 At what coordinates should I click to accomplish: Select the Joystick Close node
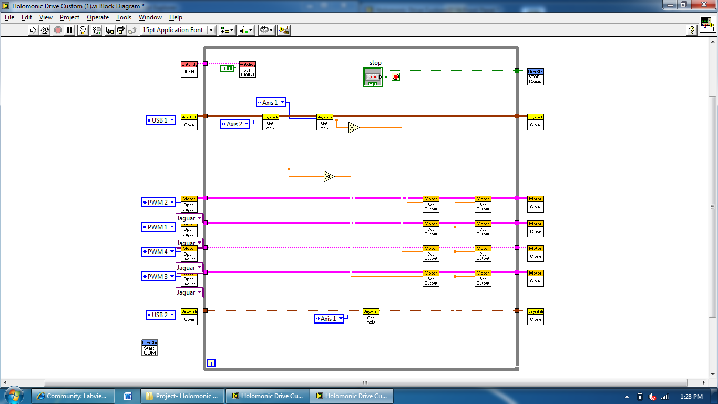pos(535,122)
